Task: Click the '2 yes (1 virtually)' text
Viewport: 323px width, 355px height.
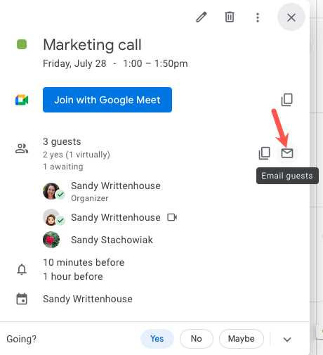Action: click(77, 155)
